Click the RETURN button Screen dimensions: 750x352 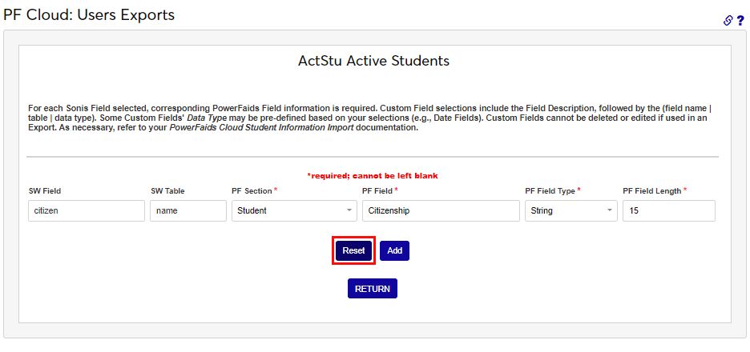pyautogui.click(x=372, y=288)
